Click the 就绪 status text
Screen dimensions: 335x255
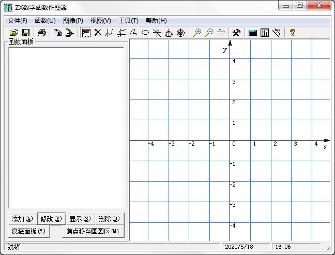click(x=13, y=247)
